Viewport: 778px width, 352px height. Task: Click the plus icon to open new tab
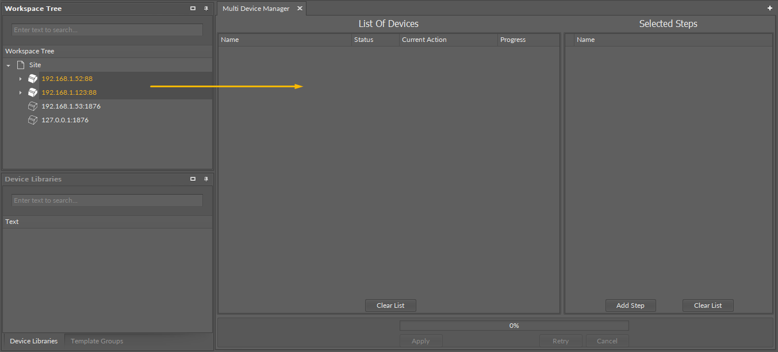pyautogui.click(x=769, y=8)
